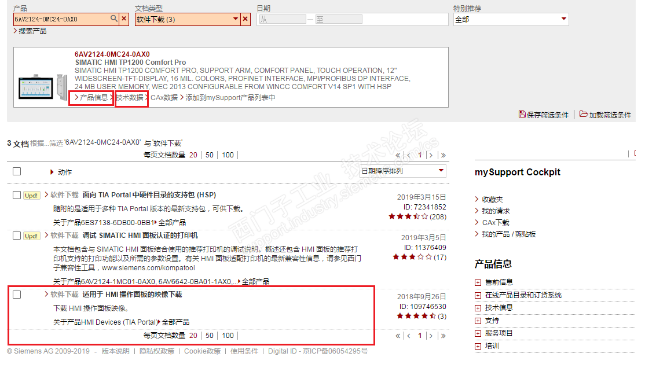Click the TP1200 Comfort Pro product thumbnail
667x375 pixels.
point(43,87)
